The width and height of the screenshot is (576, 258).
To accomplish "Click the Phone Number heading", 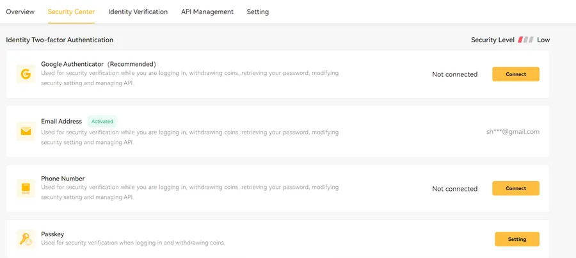I will click(x=63, y=179).
